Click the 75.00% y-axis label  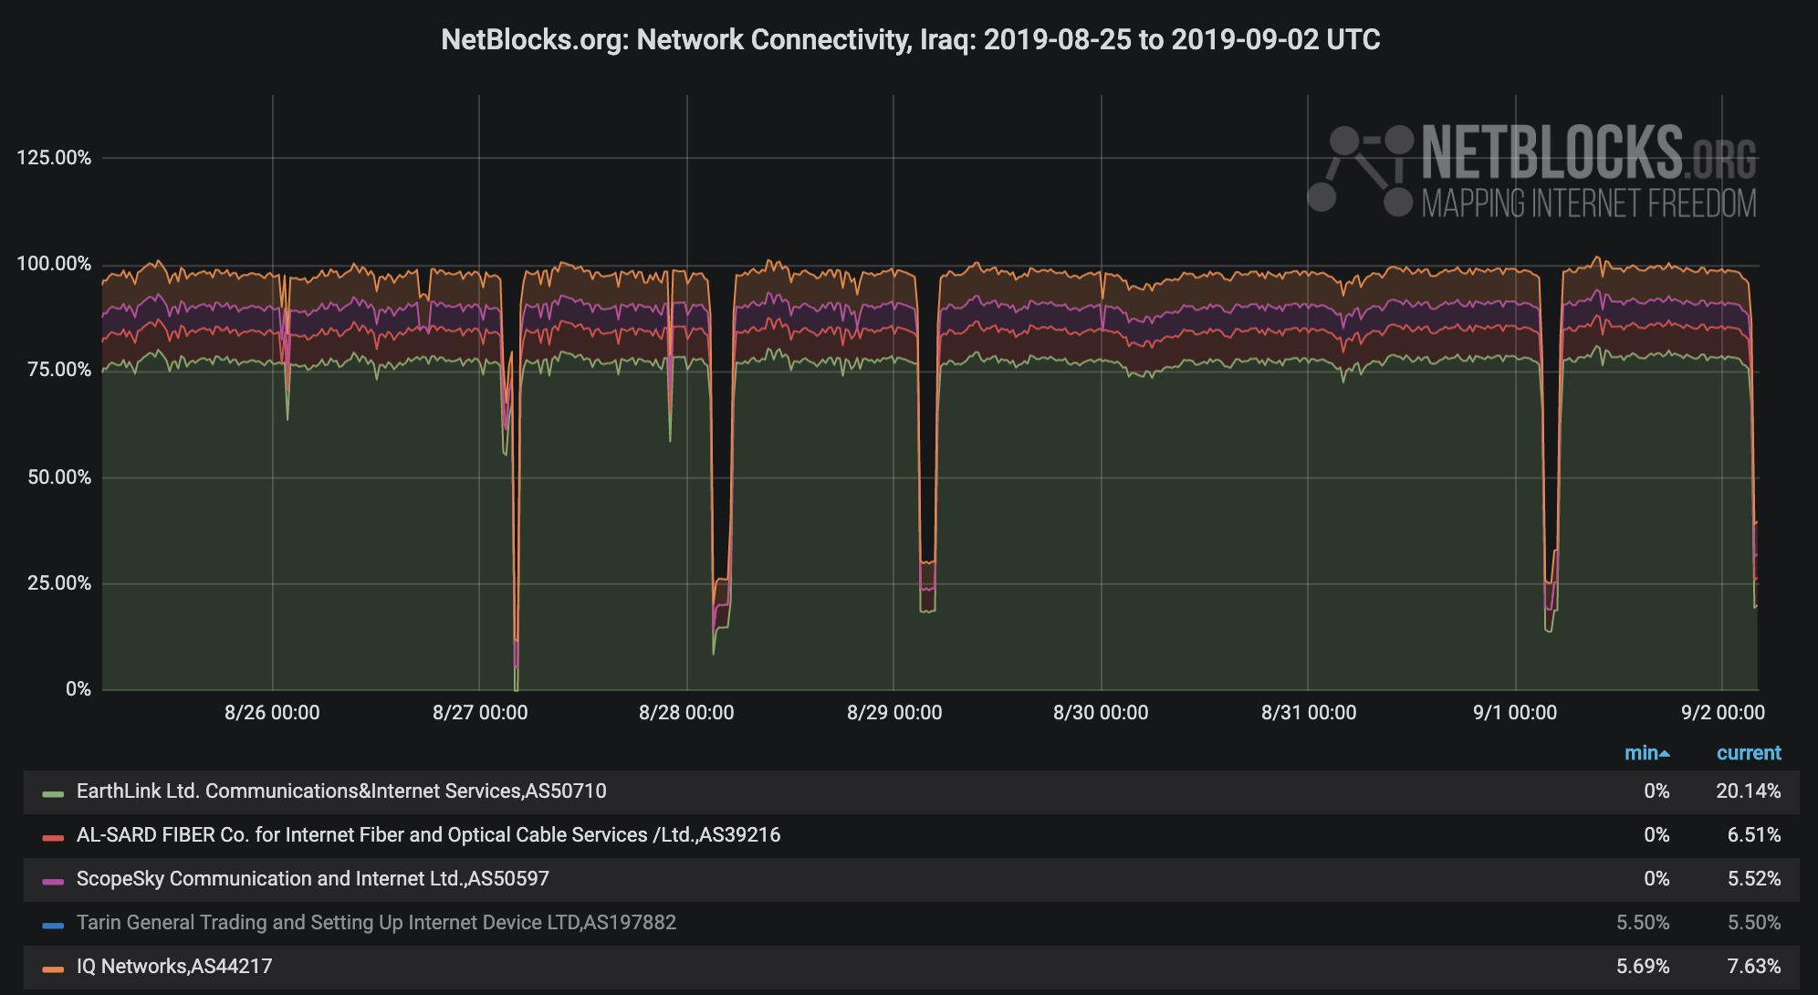[59, 371]
